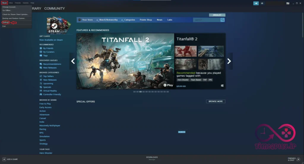Click the Recommendations discovery queue icon

41,64
